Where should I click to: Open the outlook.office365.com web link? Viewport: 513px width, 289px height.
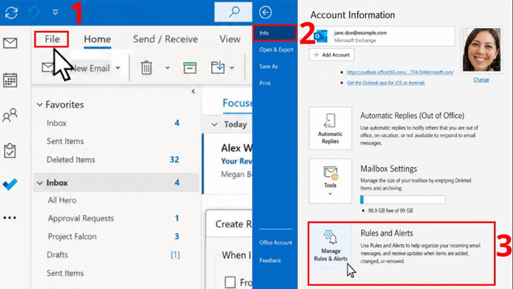click(400, 72)
